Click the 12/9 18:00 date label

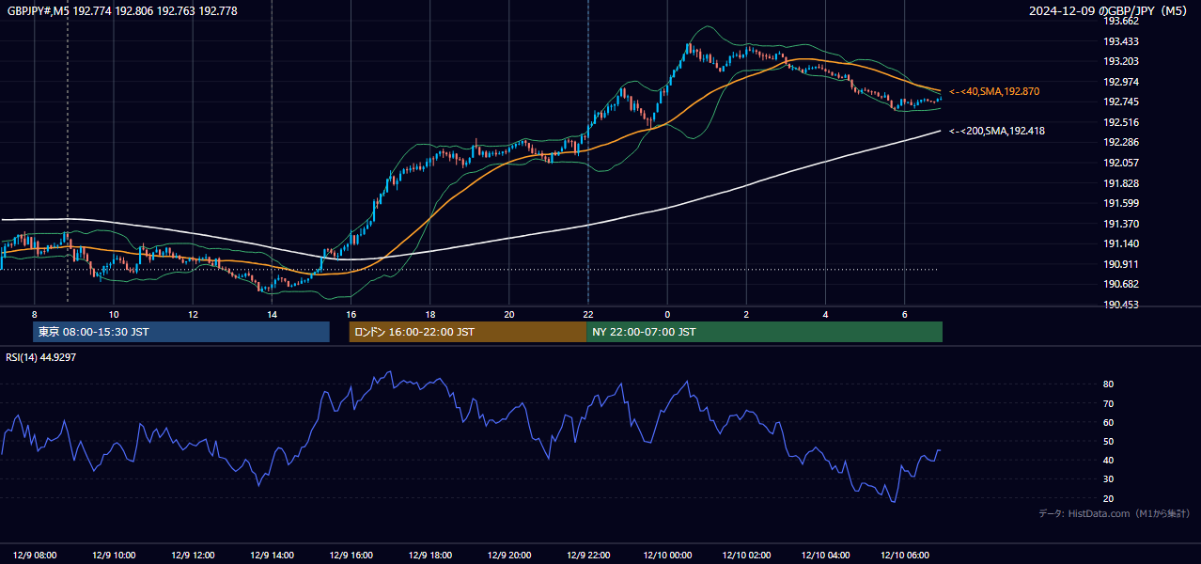click(x=429, y=555)
